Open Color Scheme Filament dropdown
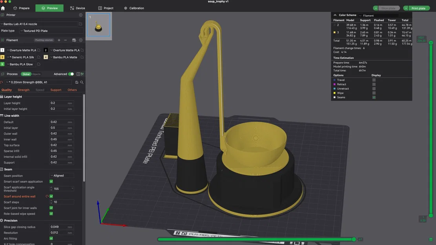The width and height of the screenshot is (436, 245). pyautogui.click(x=378, y=16)
